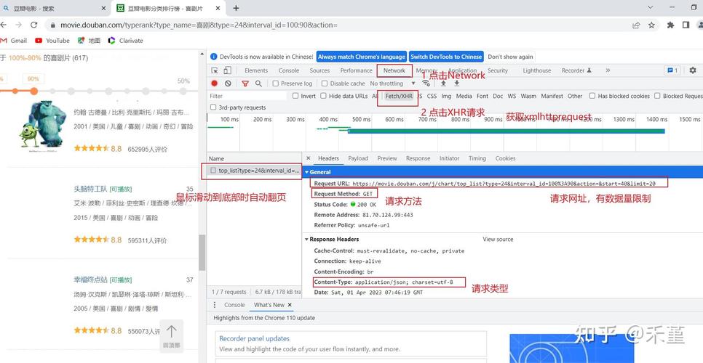The width and height of the screenshot is (703, 363).
Task: Enable Preserve log checkbox
Action: tap(276, 83)
